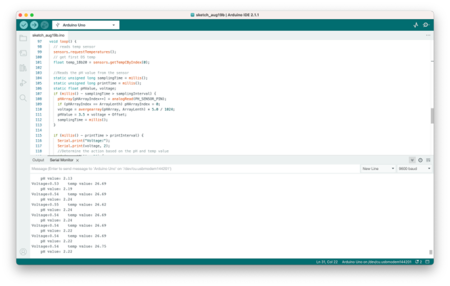Open the Boards Manager sidebar icon
The image size is (450, 286).
(23, 53)
